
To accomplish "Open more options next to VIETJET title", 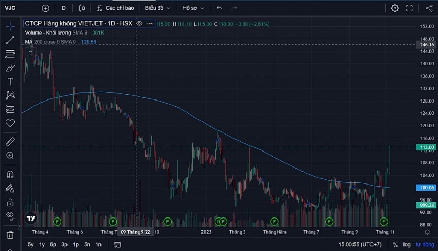I will click(150, 24).
